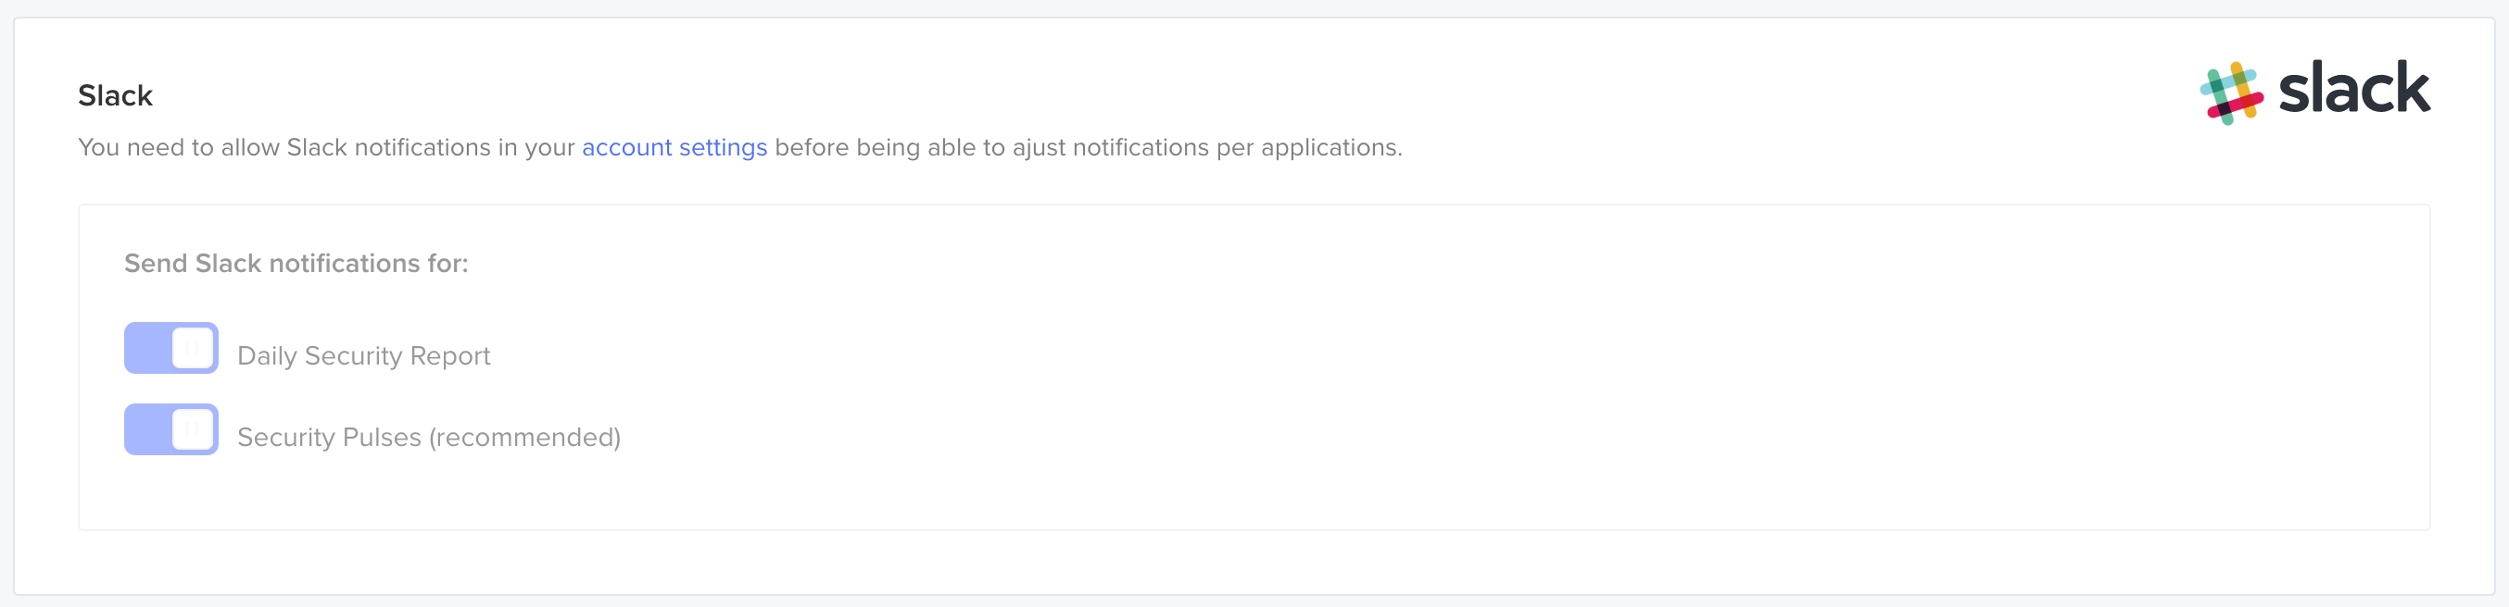Go to account settings to allow Slack
Viewport: 2509px width, 607px height.
click(x=674, y=148)
